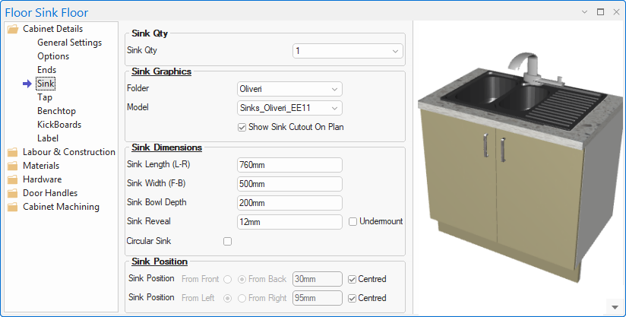Enable the Undermount checkbox
The image size is (626, 317).
tap(353, 222)
